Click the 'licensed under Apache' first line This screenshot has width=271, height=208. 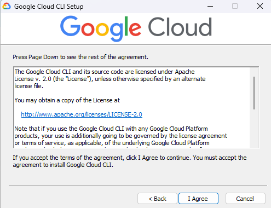pos(105,72)
